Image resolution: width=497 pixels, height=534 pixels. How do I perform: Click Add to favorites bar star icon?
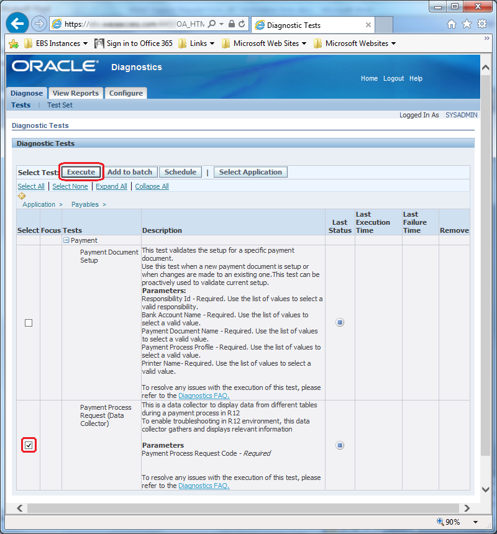[14, 43]
